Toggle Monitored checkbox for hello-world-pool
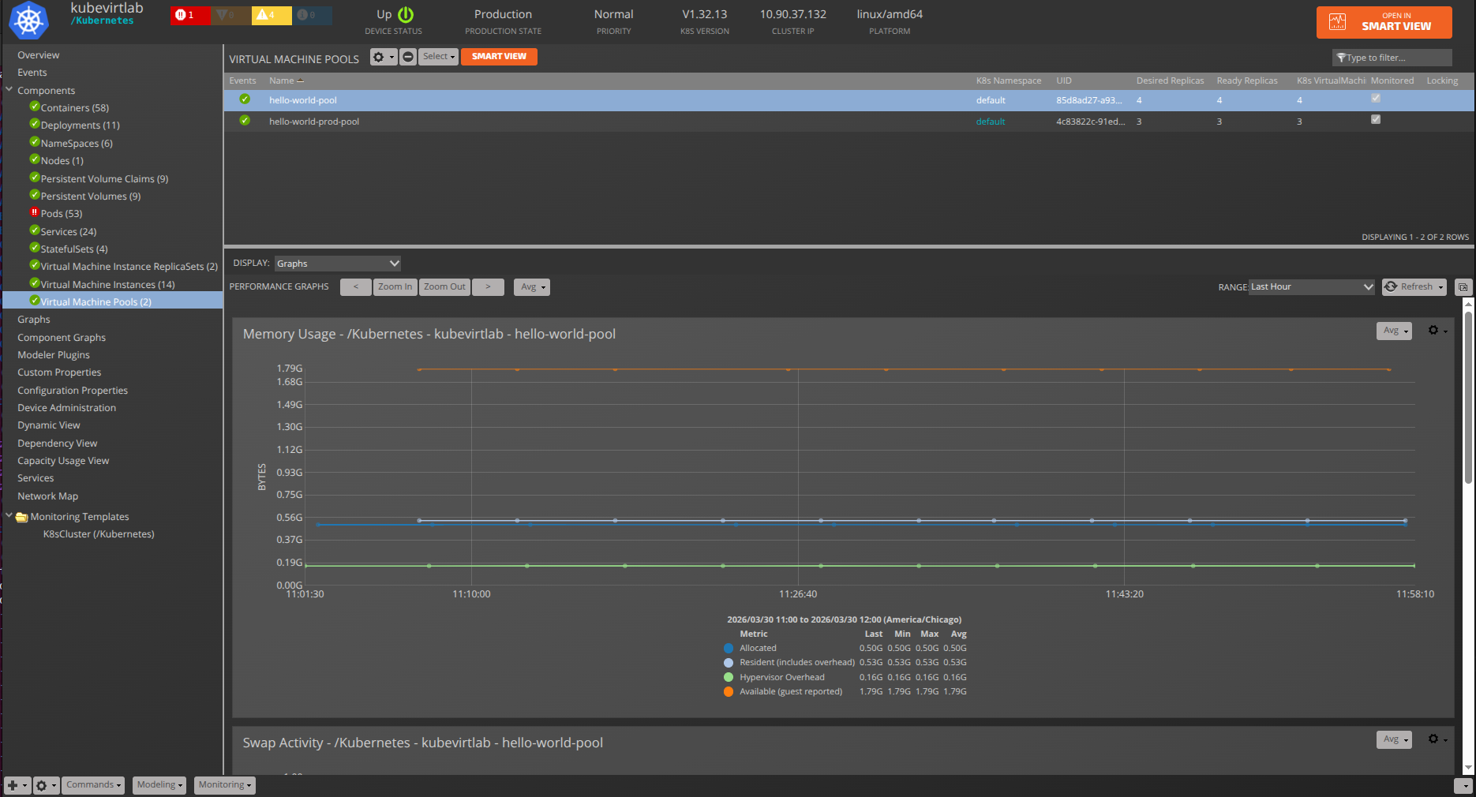The width and height of the screenshot is (1476, 797). 1376,99
